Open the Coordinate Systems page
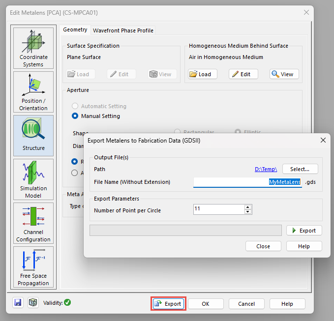The height and width of the screenshot is (321, 334). click(x=33, y=48)
